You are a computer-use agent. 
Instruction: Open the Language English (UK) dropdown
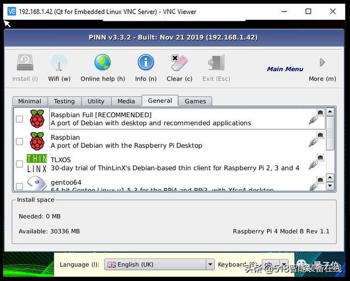(159, 265)
